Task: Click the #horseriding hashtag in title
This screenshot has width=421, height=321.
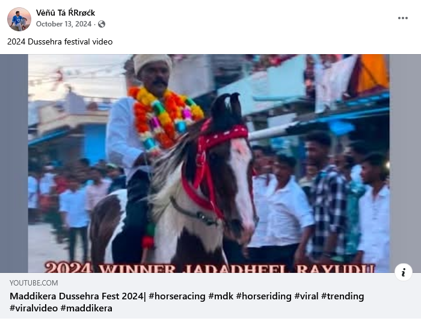Action: (x=263, y=296)
